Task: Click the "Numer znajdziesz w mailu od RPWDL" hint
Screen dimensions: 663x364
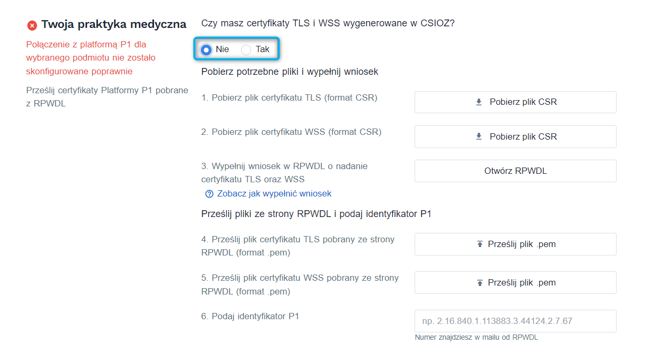Action: tap(475, 337)
